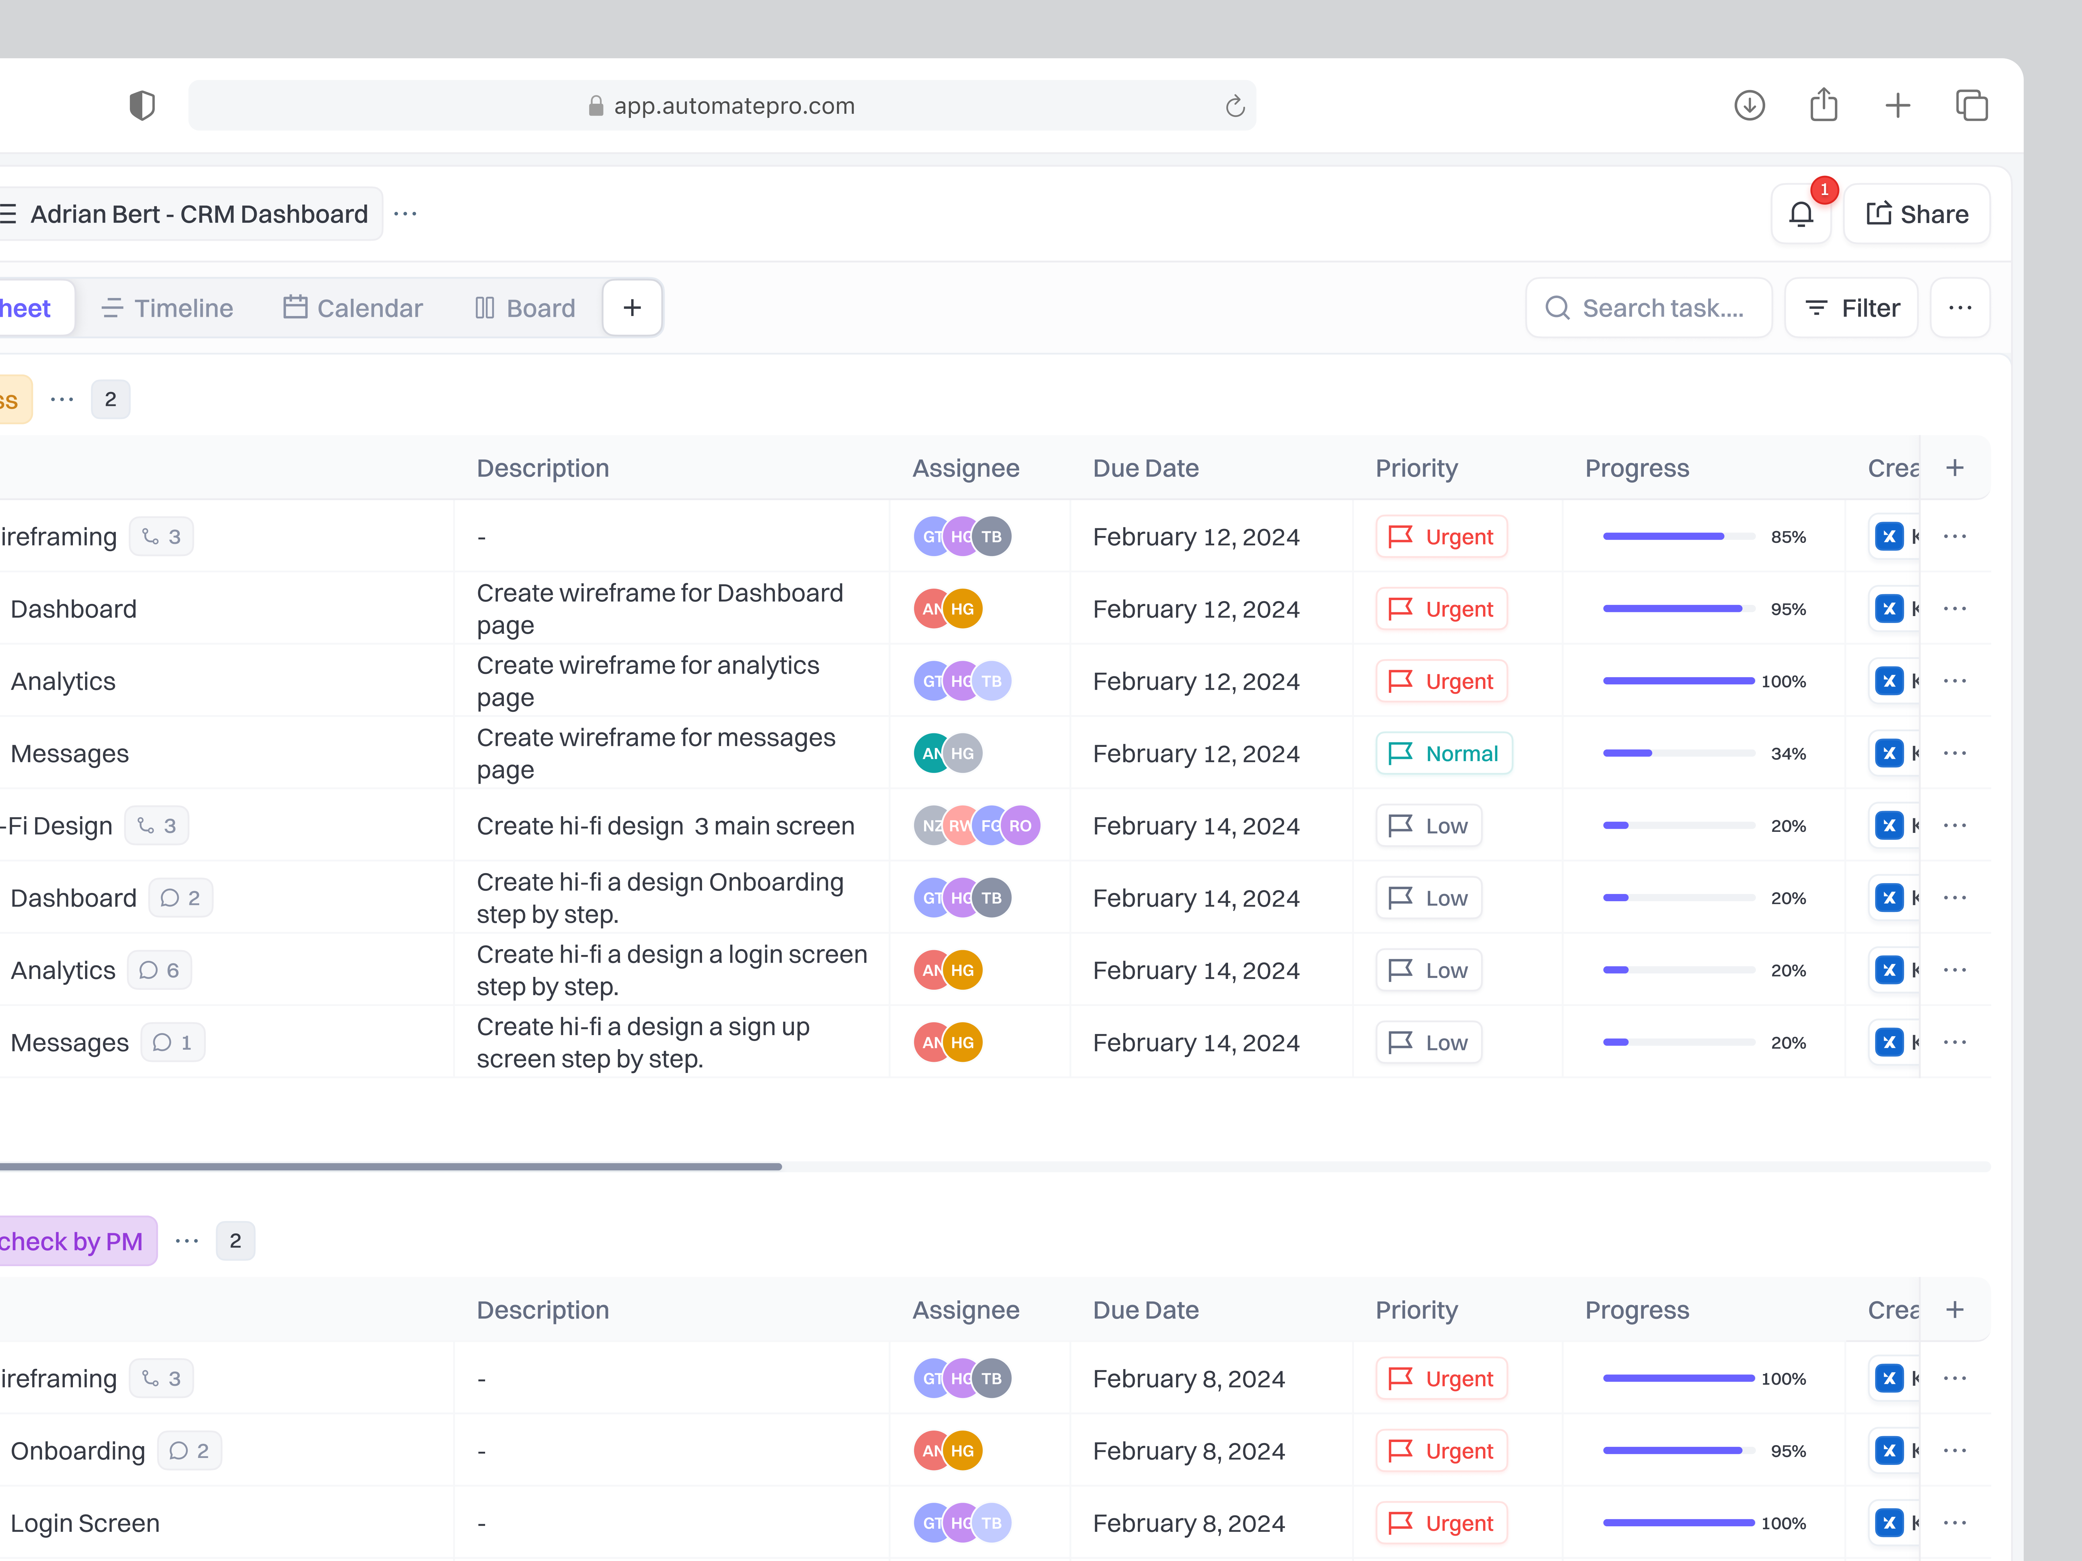The width and height of the screenshot is (2082, 1561).
Task: Switch to the Timeline tab
Action: 167,308
